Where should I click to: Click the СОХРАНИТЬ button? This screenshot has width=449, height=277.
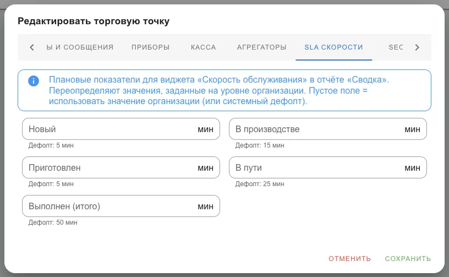click(408, 259)
